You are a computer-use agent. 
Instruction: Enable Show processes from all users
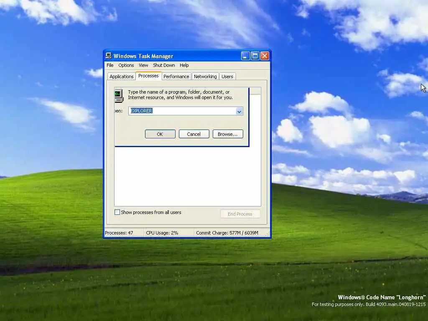(117, 212)
